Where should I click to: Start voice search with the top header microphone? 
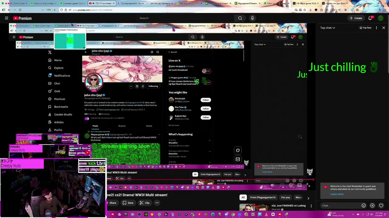pos(252,18)
